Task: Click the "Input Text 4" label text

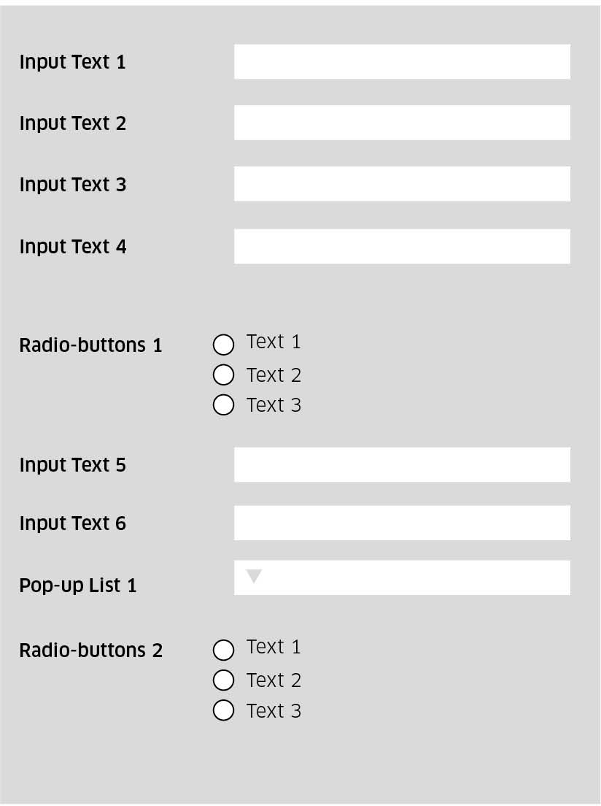Action: coord(72,247)
